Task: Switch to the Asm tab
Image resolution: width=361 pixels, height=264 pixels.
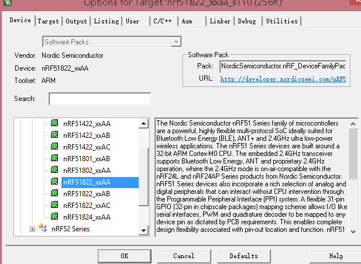Action: [192, 21]
